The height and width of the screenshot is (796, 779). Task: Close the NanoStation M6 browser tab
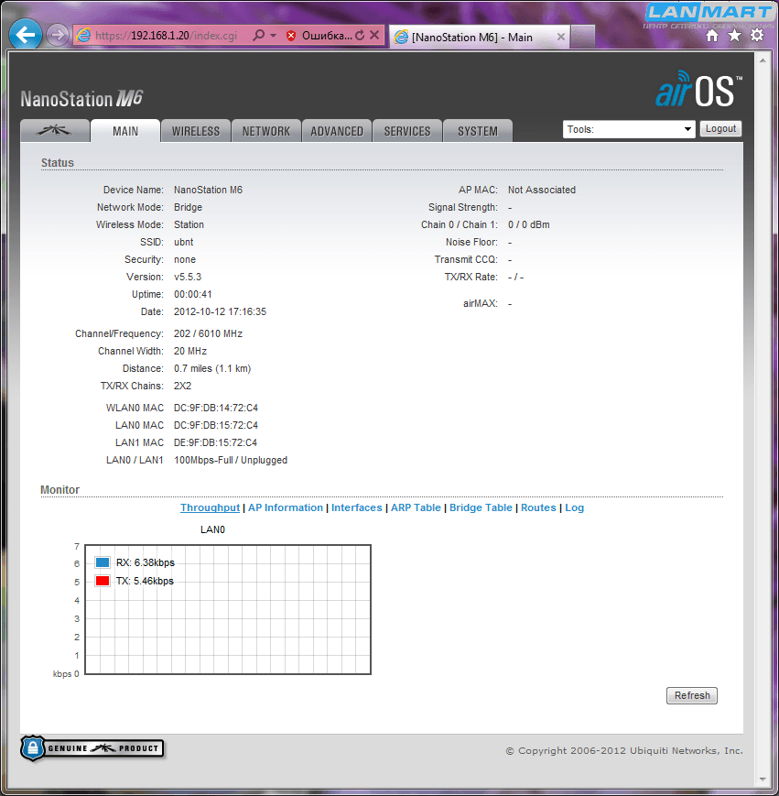[560, 37]
